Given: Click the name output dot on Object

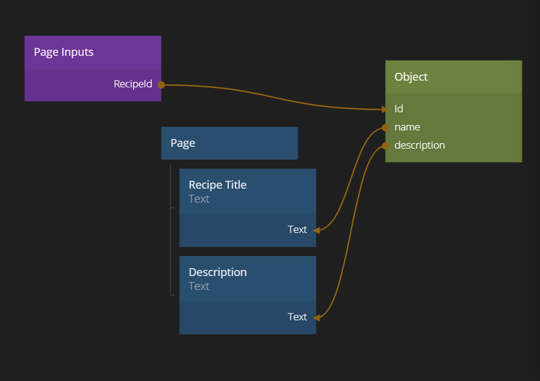Looking at the screenshot, I should (x=385, y=127).
